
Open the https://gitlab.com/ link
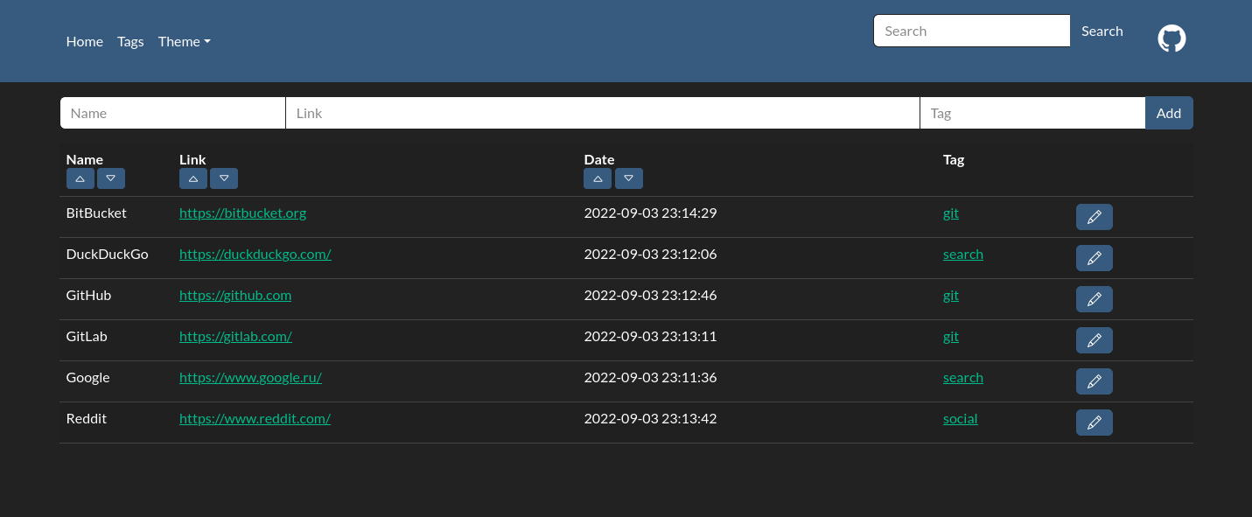(x=235, y=336)
